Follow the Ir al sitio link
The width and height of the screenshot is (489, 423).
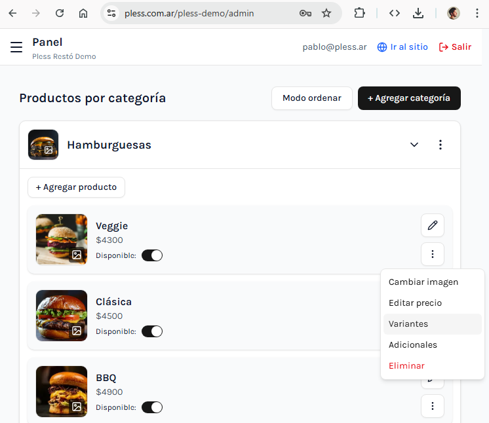click(402, 47)
